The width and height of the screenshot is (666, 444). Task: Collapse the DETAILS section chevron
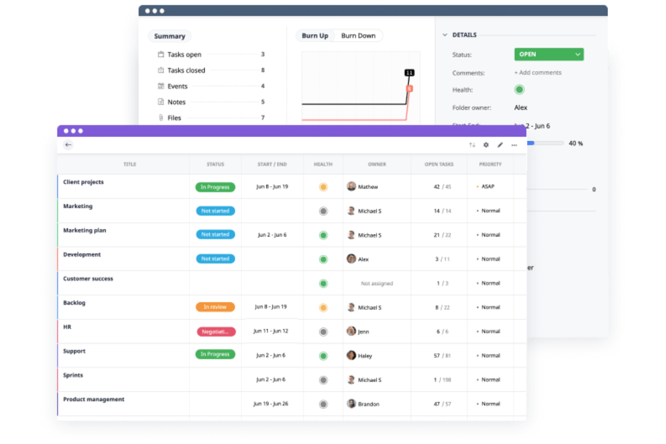445,34
